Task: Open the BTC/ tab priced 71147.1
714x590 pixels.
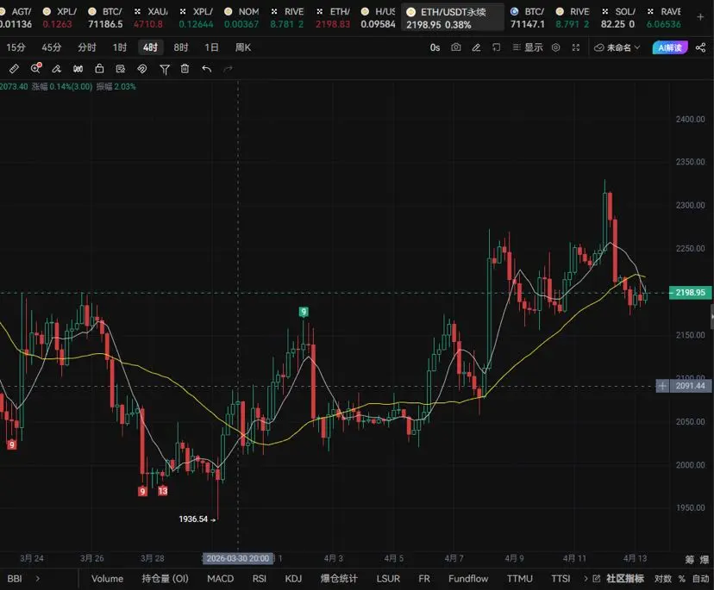Action: [527, 18]
